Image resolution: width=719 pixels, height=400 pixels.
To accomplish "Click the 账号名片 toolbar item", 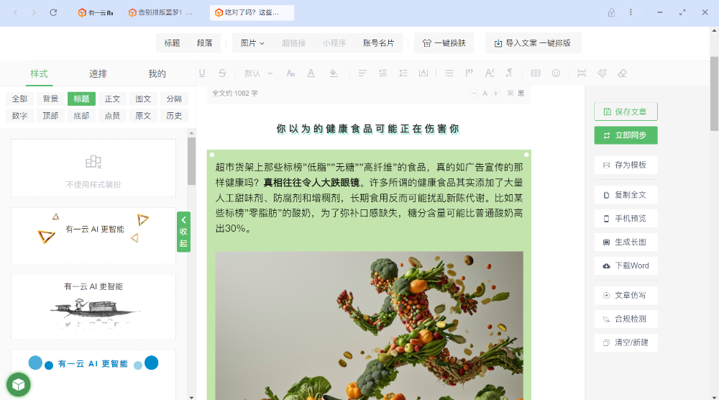I will [x=378, y=43].
